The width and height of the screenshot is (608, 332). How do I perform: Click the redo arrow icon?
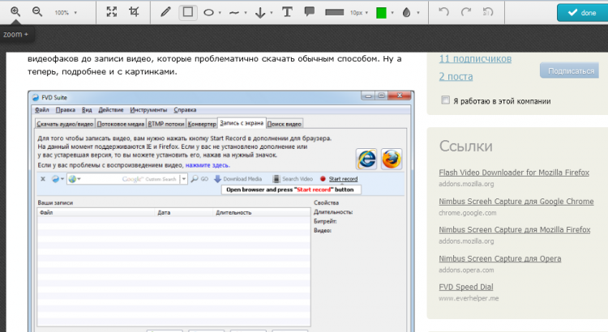(x=465, y=12)
